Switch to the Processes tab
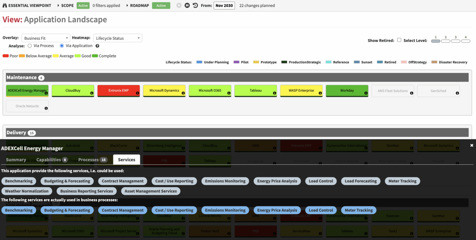Viewport: 476px width, 240px height. pos(93,160)
